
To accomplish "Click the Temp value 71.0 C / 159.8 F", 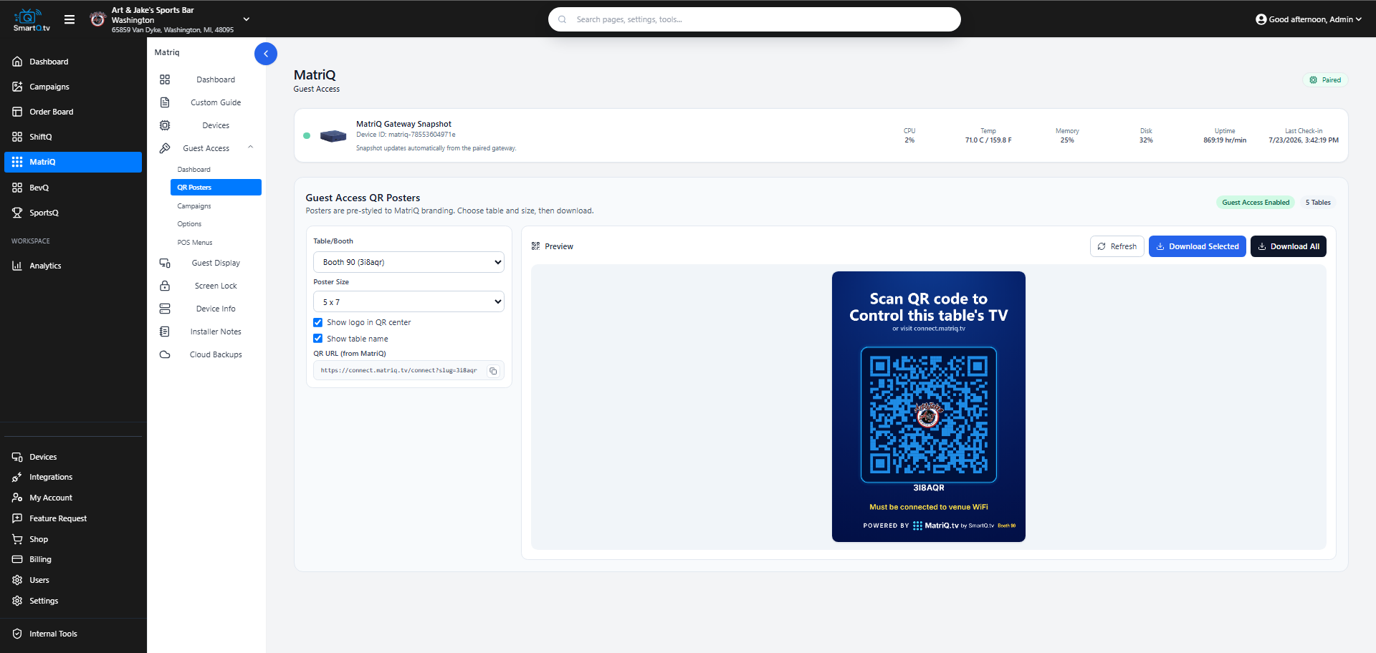I will coord(988,140).
